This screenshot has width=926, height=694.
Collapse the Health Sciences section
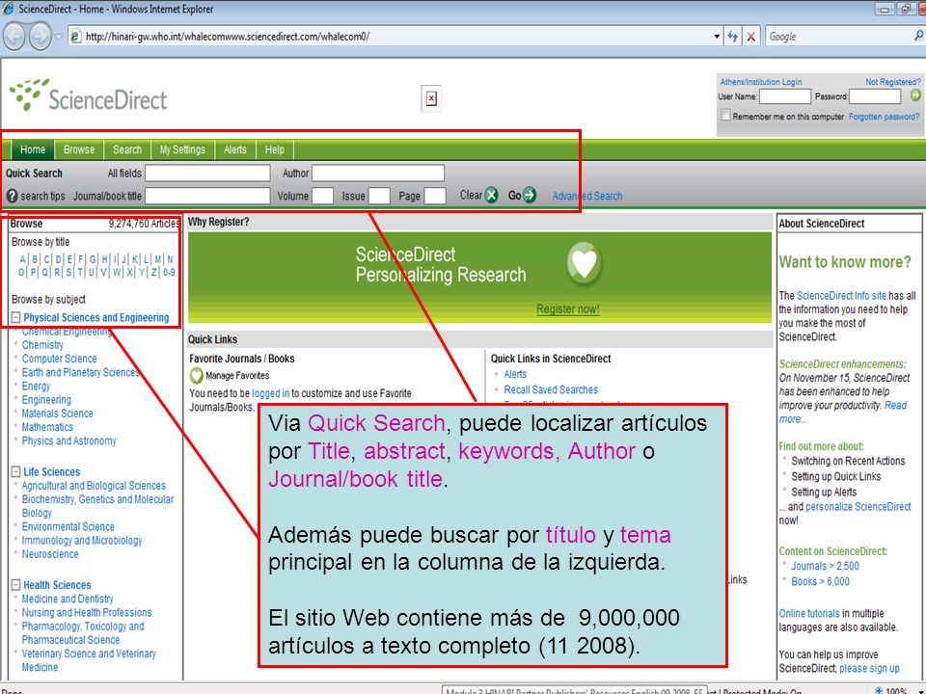(16, 585)
